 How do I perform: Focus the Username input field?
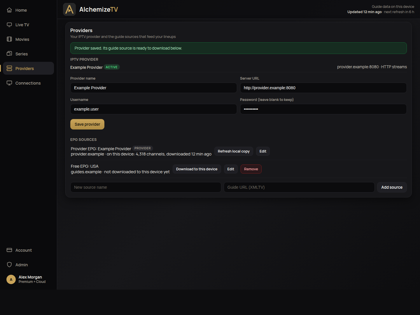[x=154, y=109]
